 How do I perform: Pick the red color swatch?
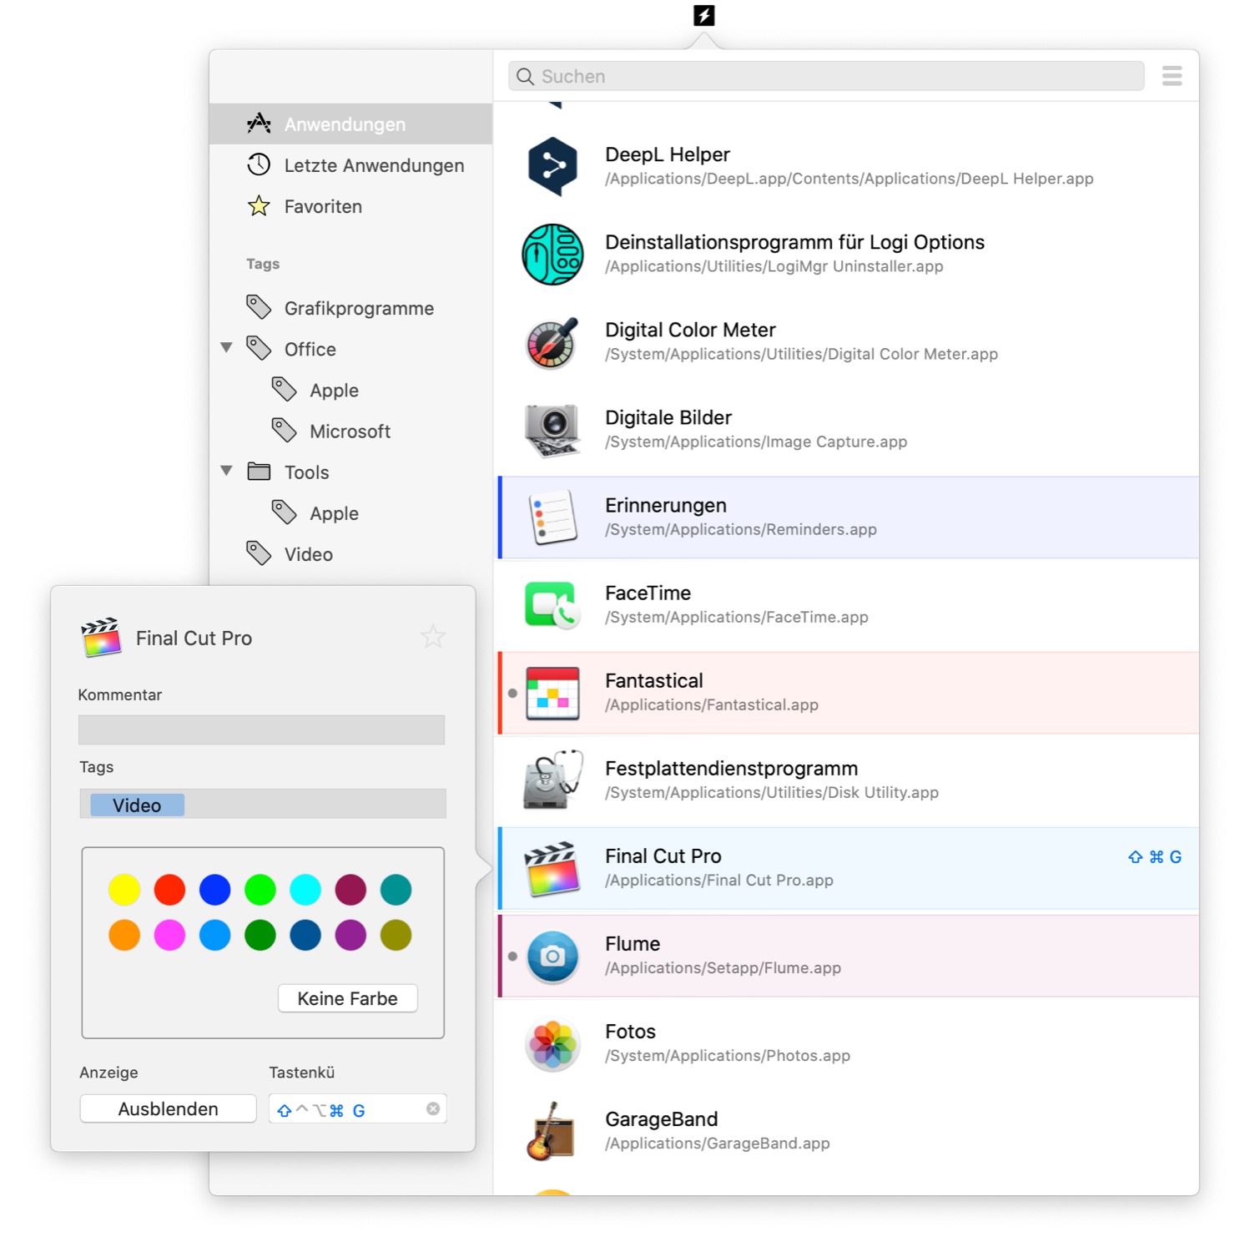pos(169,890)
